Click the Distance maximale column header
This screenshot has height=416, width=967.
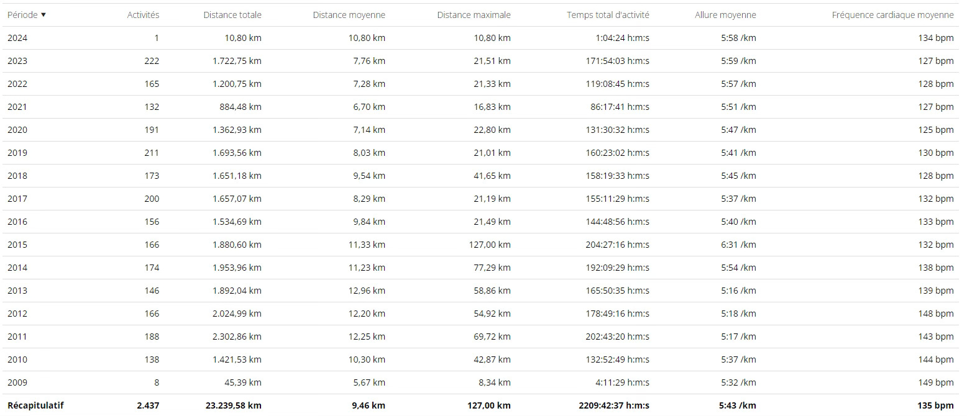(474, 15)
